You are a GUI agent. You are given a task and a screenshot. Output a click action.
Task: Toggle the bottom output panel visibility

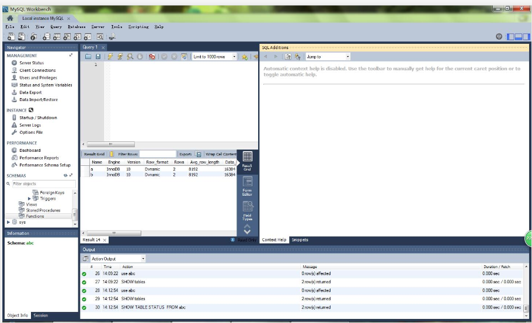(x=518, y=37)
